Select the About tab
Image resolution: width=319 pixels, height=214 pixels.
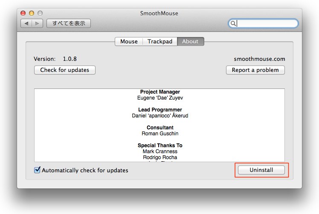coord(190,41)
